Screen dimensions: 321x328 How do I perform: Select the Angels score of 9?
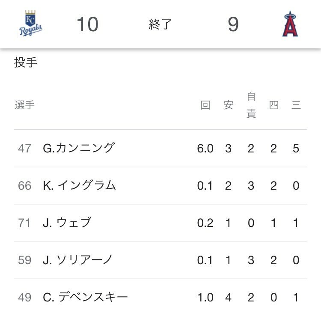(x=233, y=24)
